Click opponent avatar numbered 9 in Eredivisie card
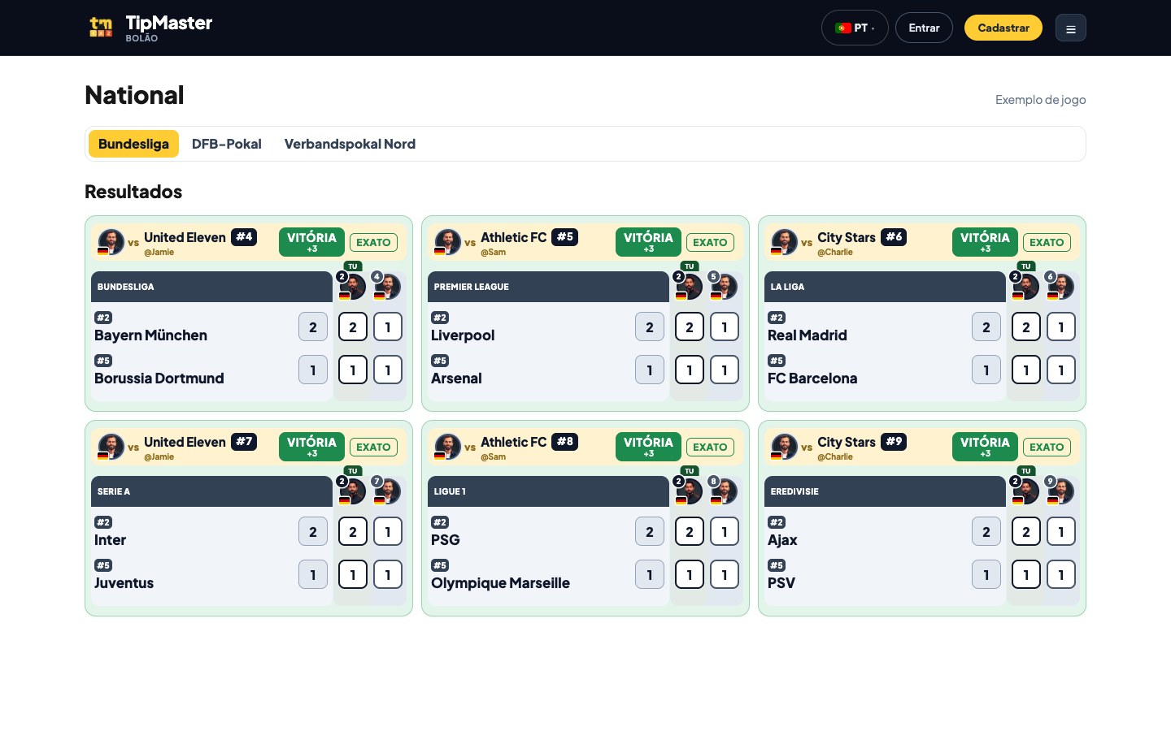The image size is (1171, 731). click(1060, 491)
